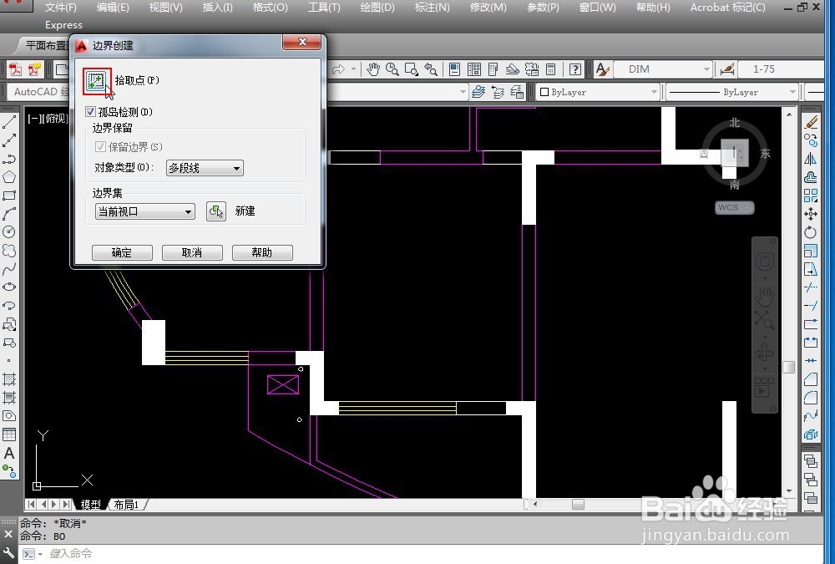Open the 文件(F) menu
Image resolution: width=835 pixels, height=564 pixels.
click(60, 8)
